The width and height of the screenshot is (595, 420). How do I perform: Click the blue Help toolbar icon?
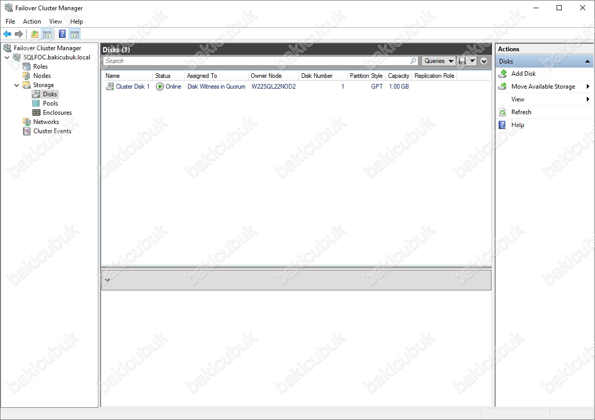tap(62, 34)
